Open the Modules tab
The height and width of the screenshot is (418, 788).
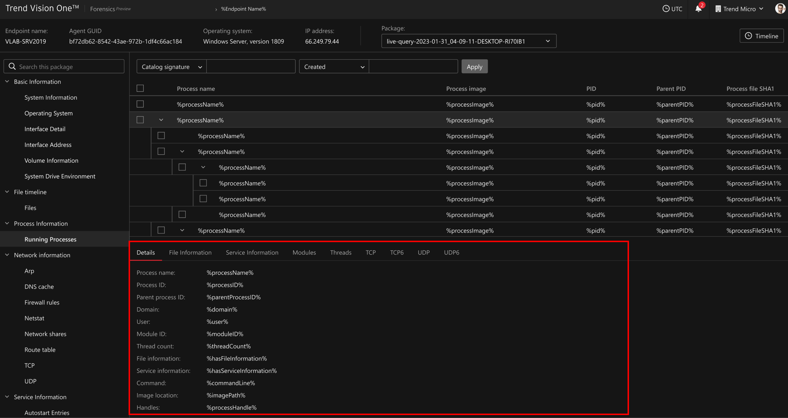(304, 252)
